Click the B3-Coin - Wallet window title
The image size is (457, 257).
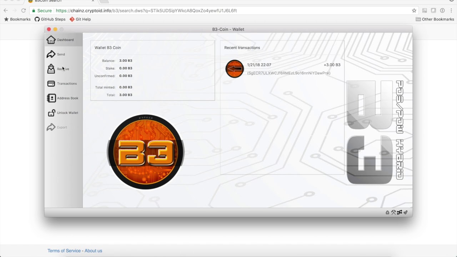tap(228, 29)
